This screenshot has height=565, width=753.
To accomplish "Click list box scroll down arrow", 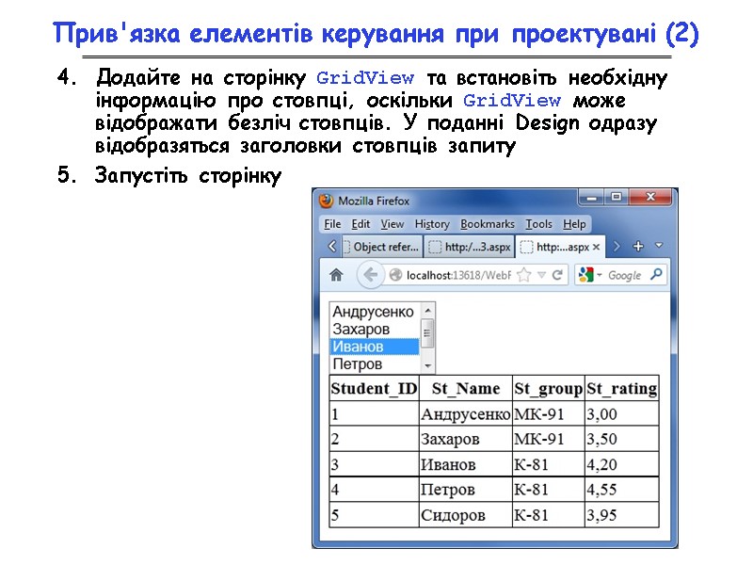I will coord(427,366).
